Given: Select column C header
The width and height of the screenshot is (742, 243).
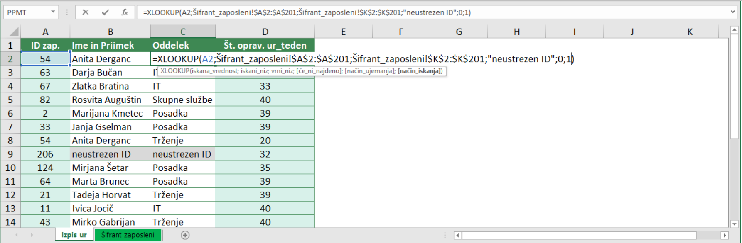Looking at the screenshot, I should click(x=183, y=32).
